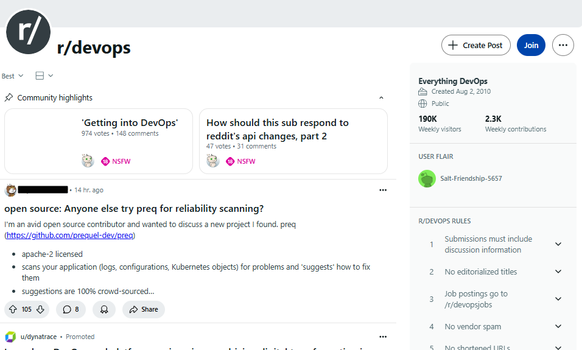
Task: Click the 'R/DEVOPS RULES' section heading
Action: pos(444,221)
